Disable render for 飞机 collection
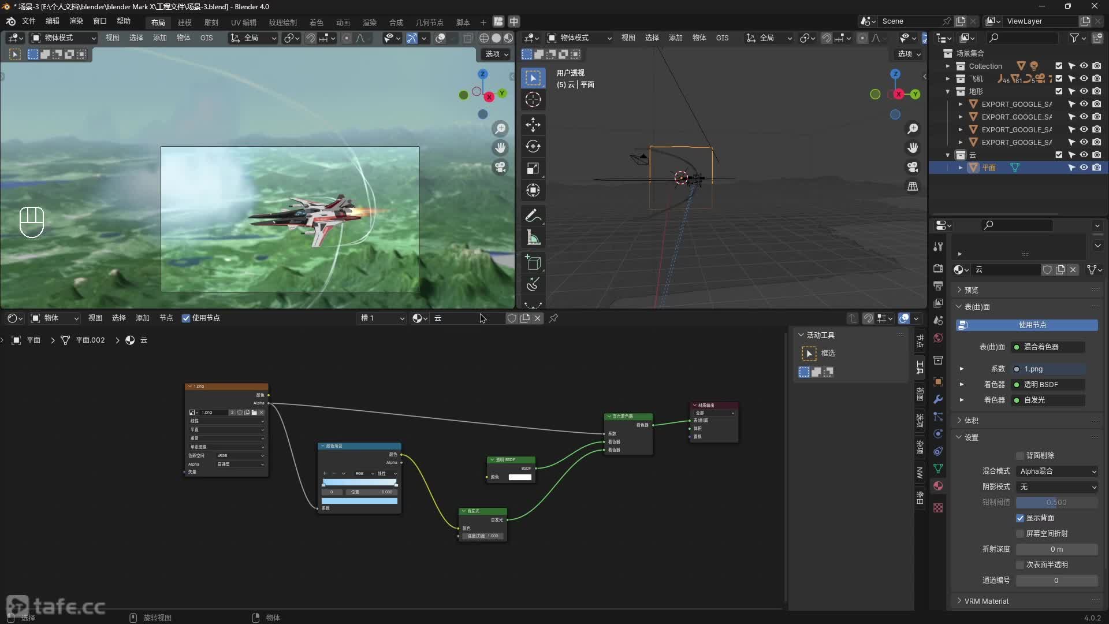Viewport: 1109px width, 624px height. click(x=1097, y=79)
